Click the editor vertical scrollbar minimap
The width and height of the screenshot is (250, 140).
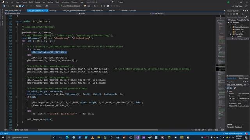pyautogui.click(x=220, y=72)
